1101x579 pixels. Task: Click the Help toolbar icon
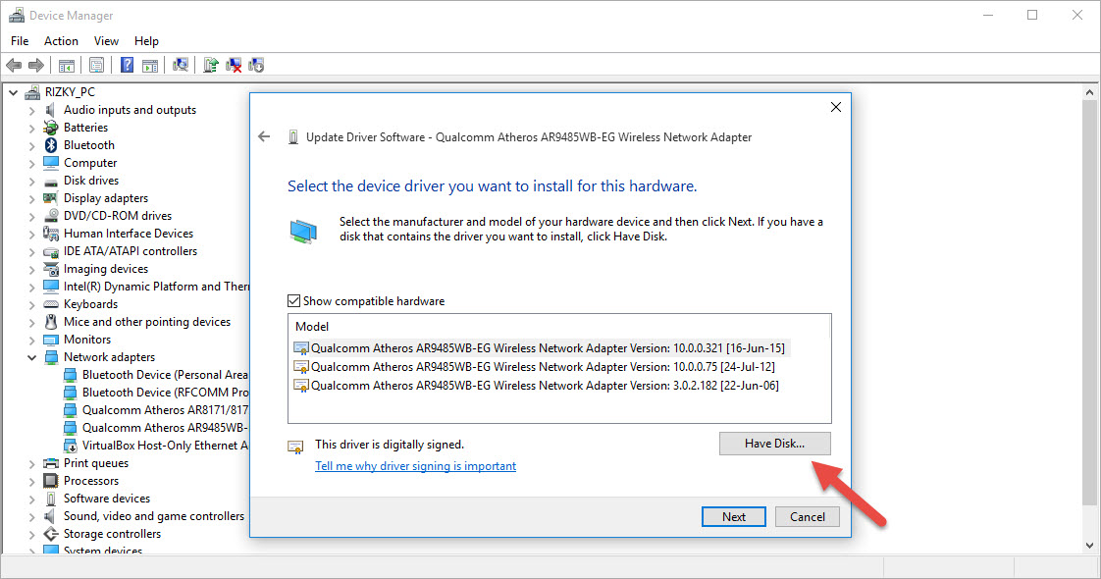coord(127,66)
